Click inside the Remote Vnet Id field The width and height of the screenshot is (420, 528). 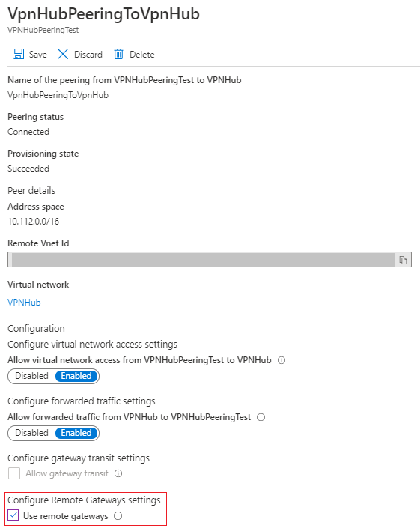(201, 260)
